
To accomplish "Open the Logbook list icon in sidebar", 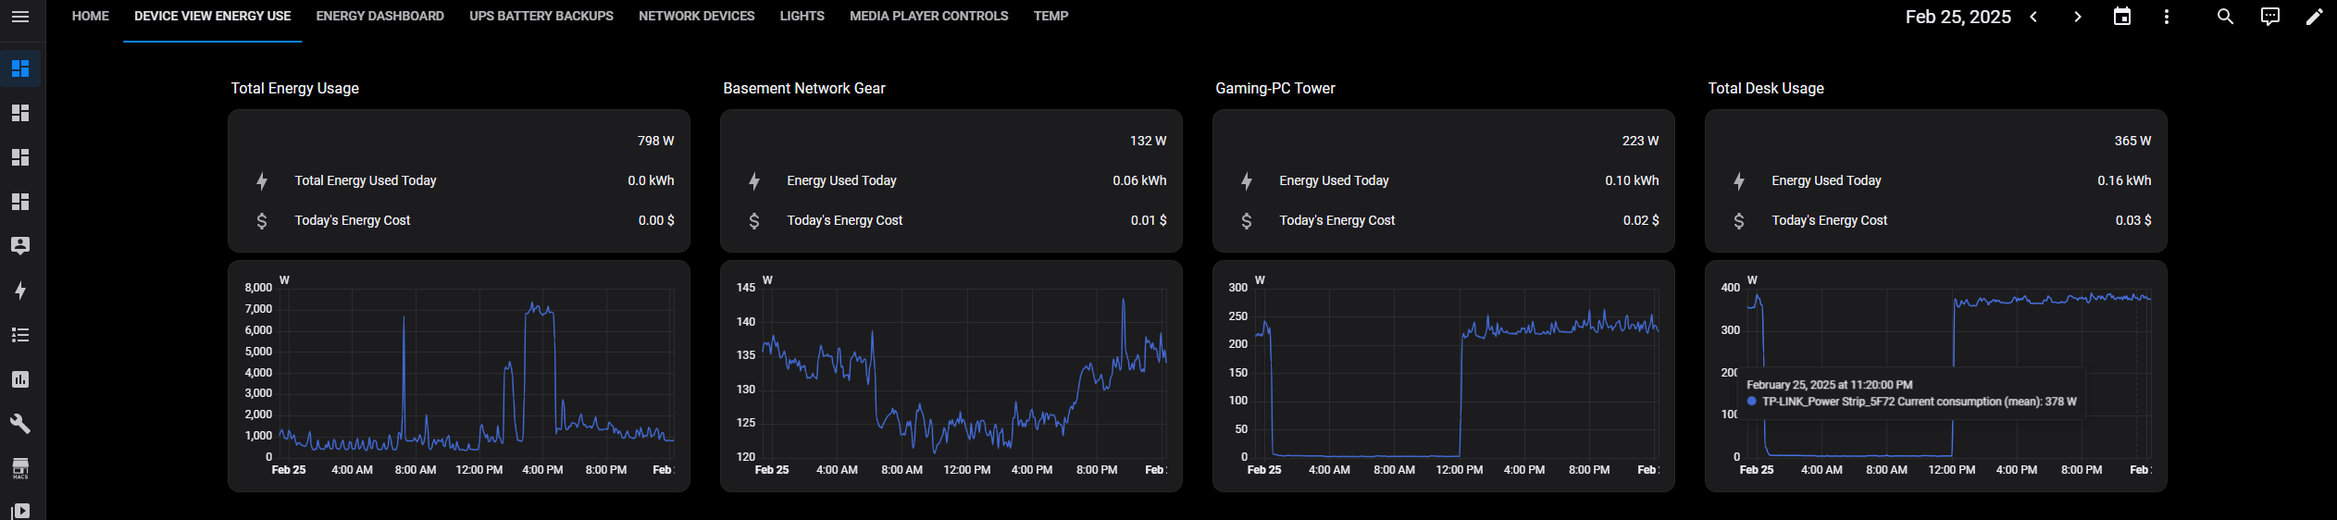I will coord(20,335).
